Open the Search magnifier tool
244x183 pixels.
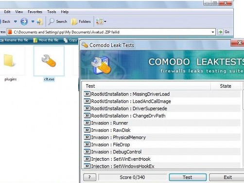pos(52,21)
